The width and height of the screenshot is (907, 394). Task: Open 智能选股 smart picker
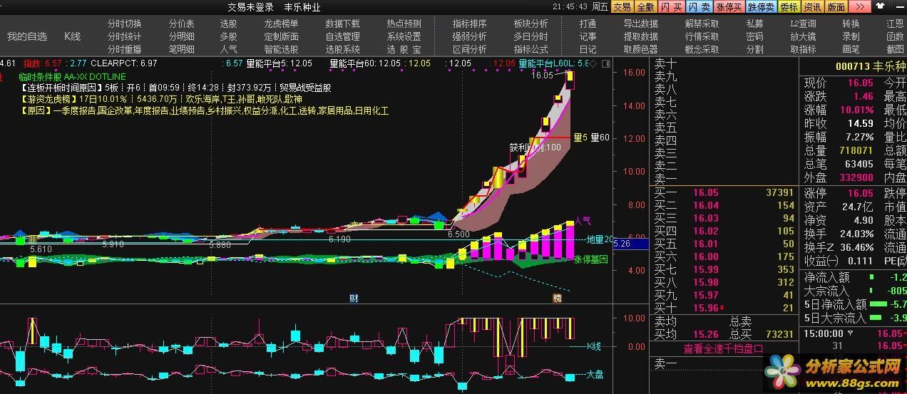pos(281,49)
